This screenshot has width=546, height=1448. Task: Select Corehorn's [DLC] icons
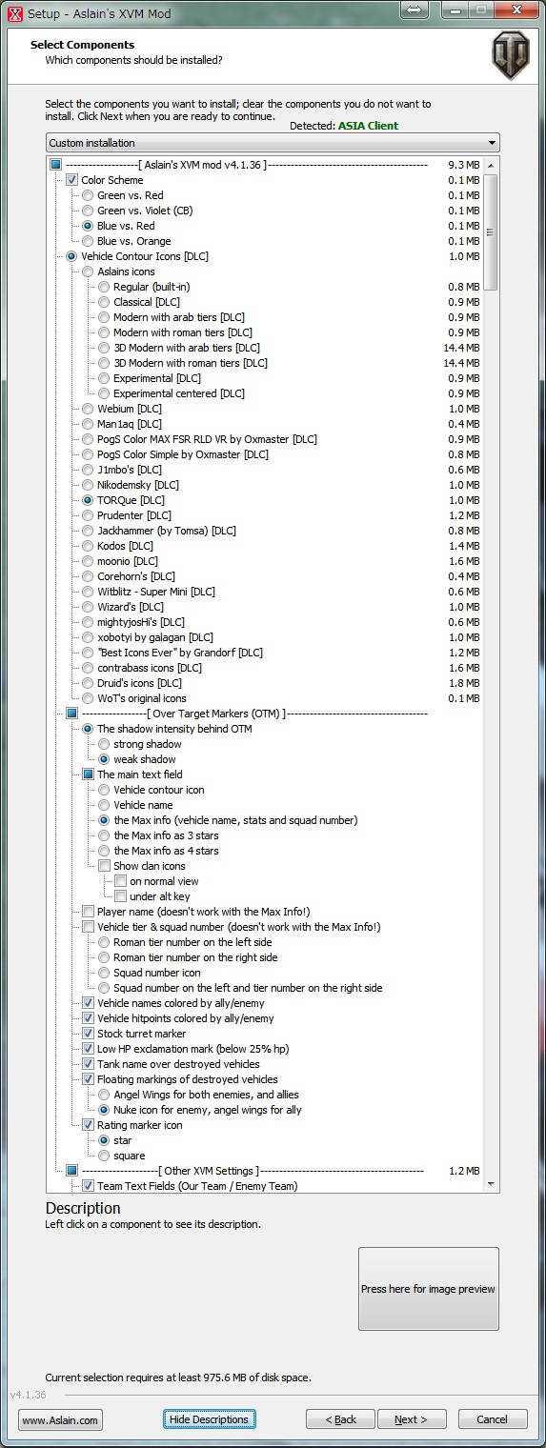point(88,576)
